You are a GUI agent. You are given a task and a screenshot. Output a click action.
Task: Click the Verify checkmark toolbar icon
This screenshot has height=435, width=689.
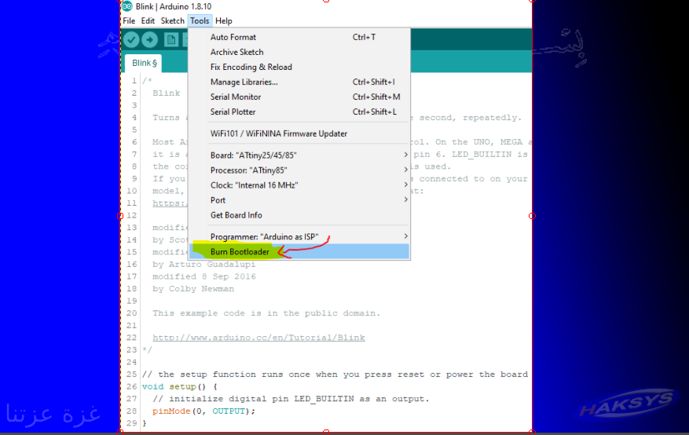click(x=131, y=40)
